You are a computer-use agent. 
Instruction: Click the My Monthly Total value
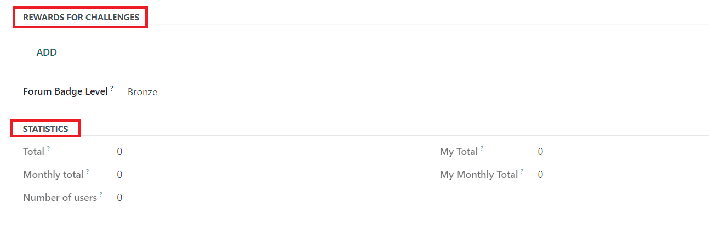(540, 175)
